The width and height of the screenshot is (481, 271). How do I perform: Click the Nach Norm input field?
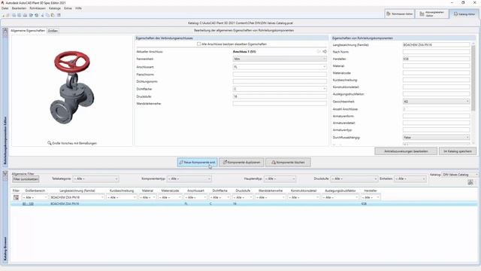tap(436, 52)
